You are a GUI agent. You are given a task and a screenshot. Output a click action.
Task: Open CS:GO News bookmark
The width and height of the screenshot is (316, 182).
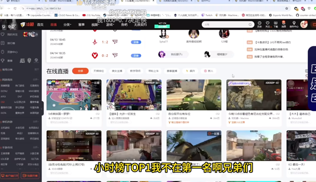pos(67,15)
